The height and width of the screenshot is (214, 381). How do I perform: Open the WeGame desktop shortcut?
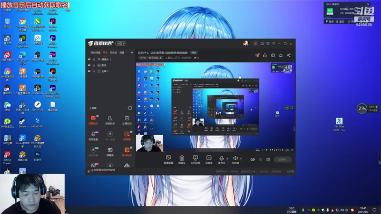38,89
